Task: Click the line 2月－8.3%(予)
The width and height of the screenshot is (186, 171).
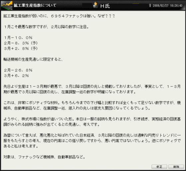Action: pos(21,43)
